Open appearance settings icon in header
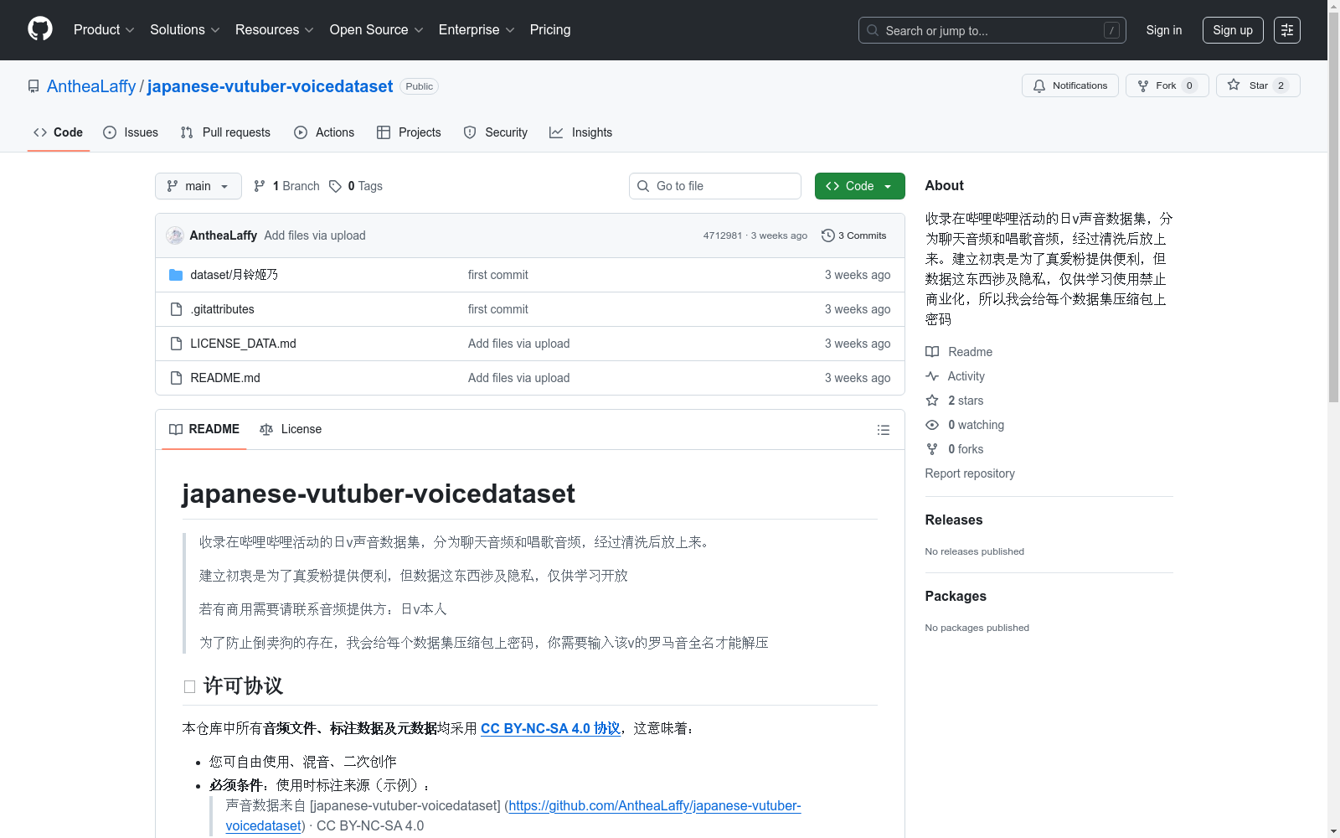Viewport: 1340px width, 838px height. pos(1287,30)
